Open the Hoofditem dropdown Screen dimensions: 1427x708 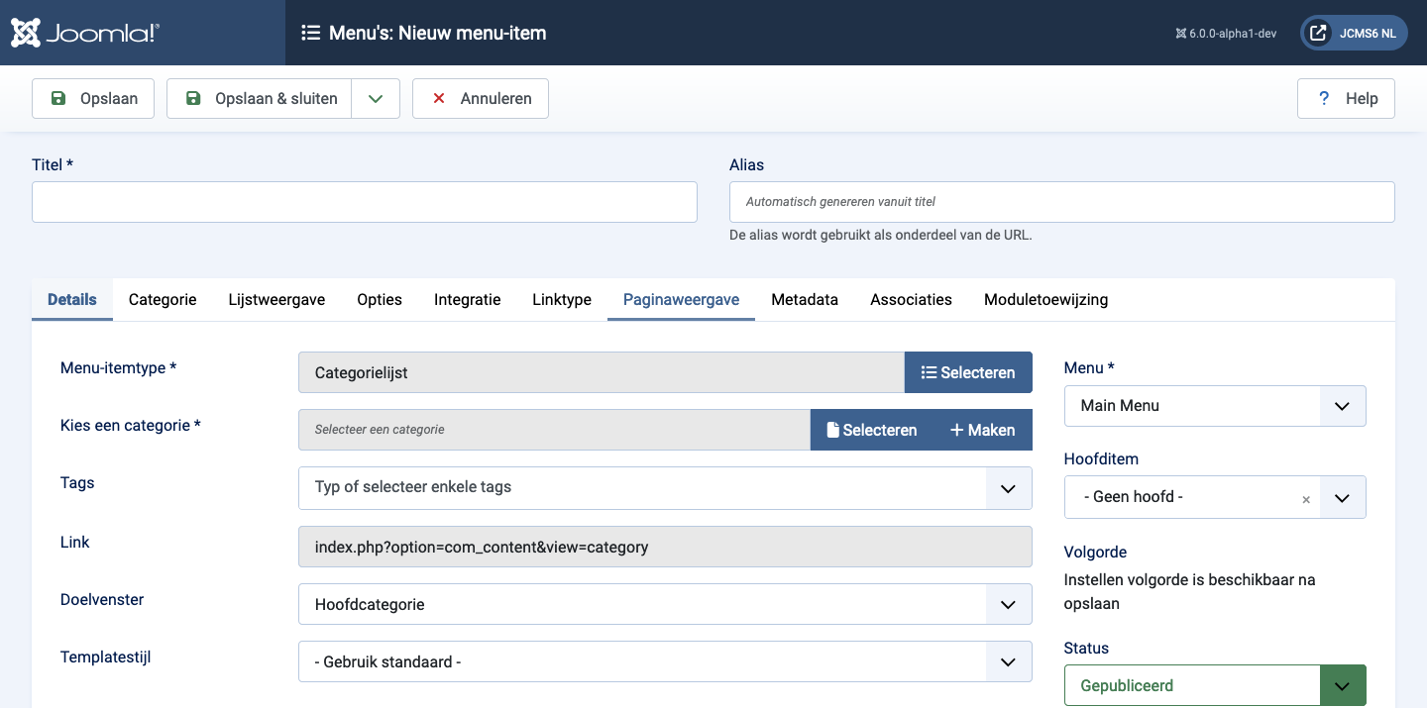(x=1215, y=497)
